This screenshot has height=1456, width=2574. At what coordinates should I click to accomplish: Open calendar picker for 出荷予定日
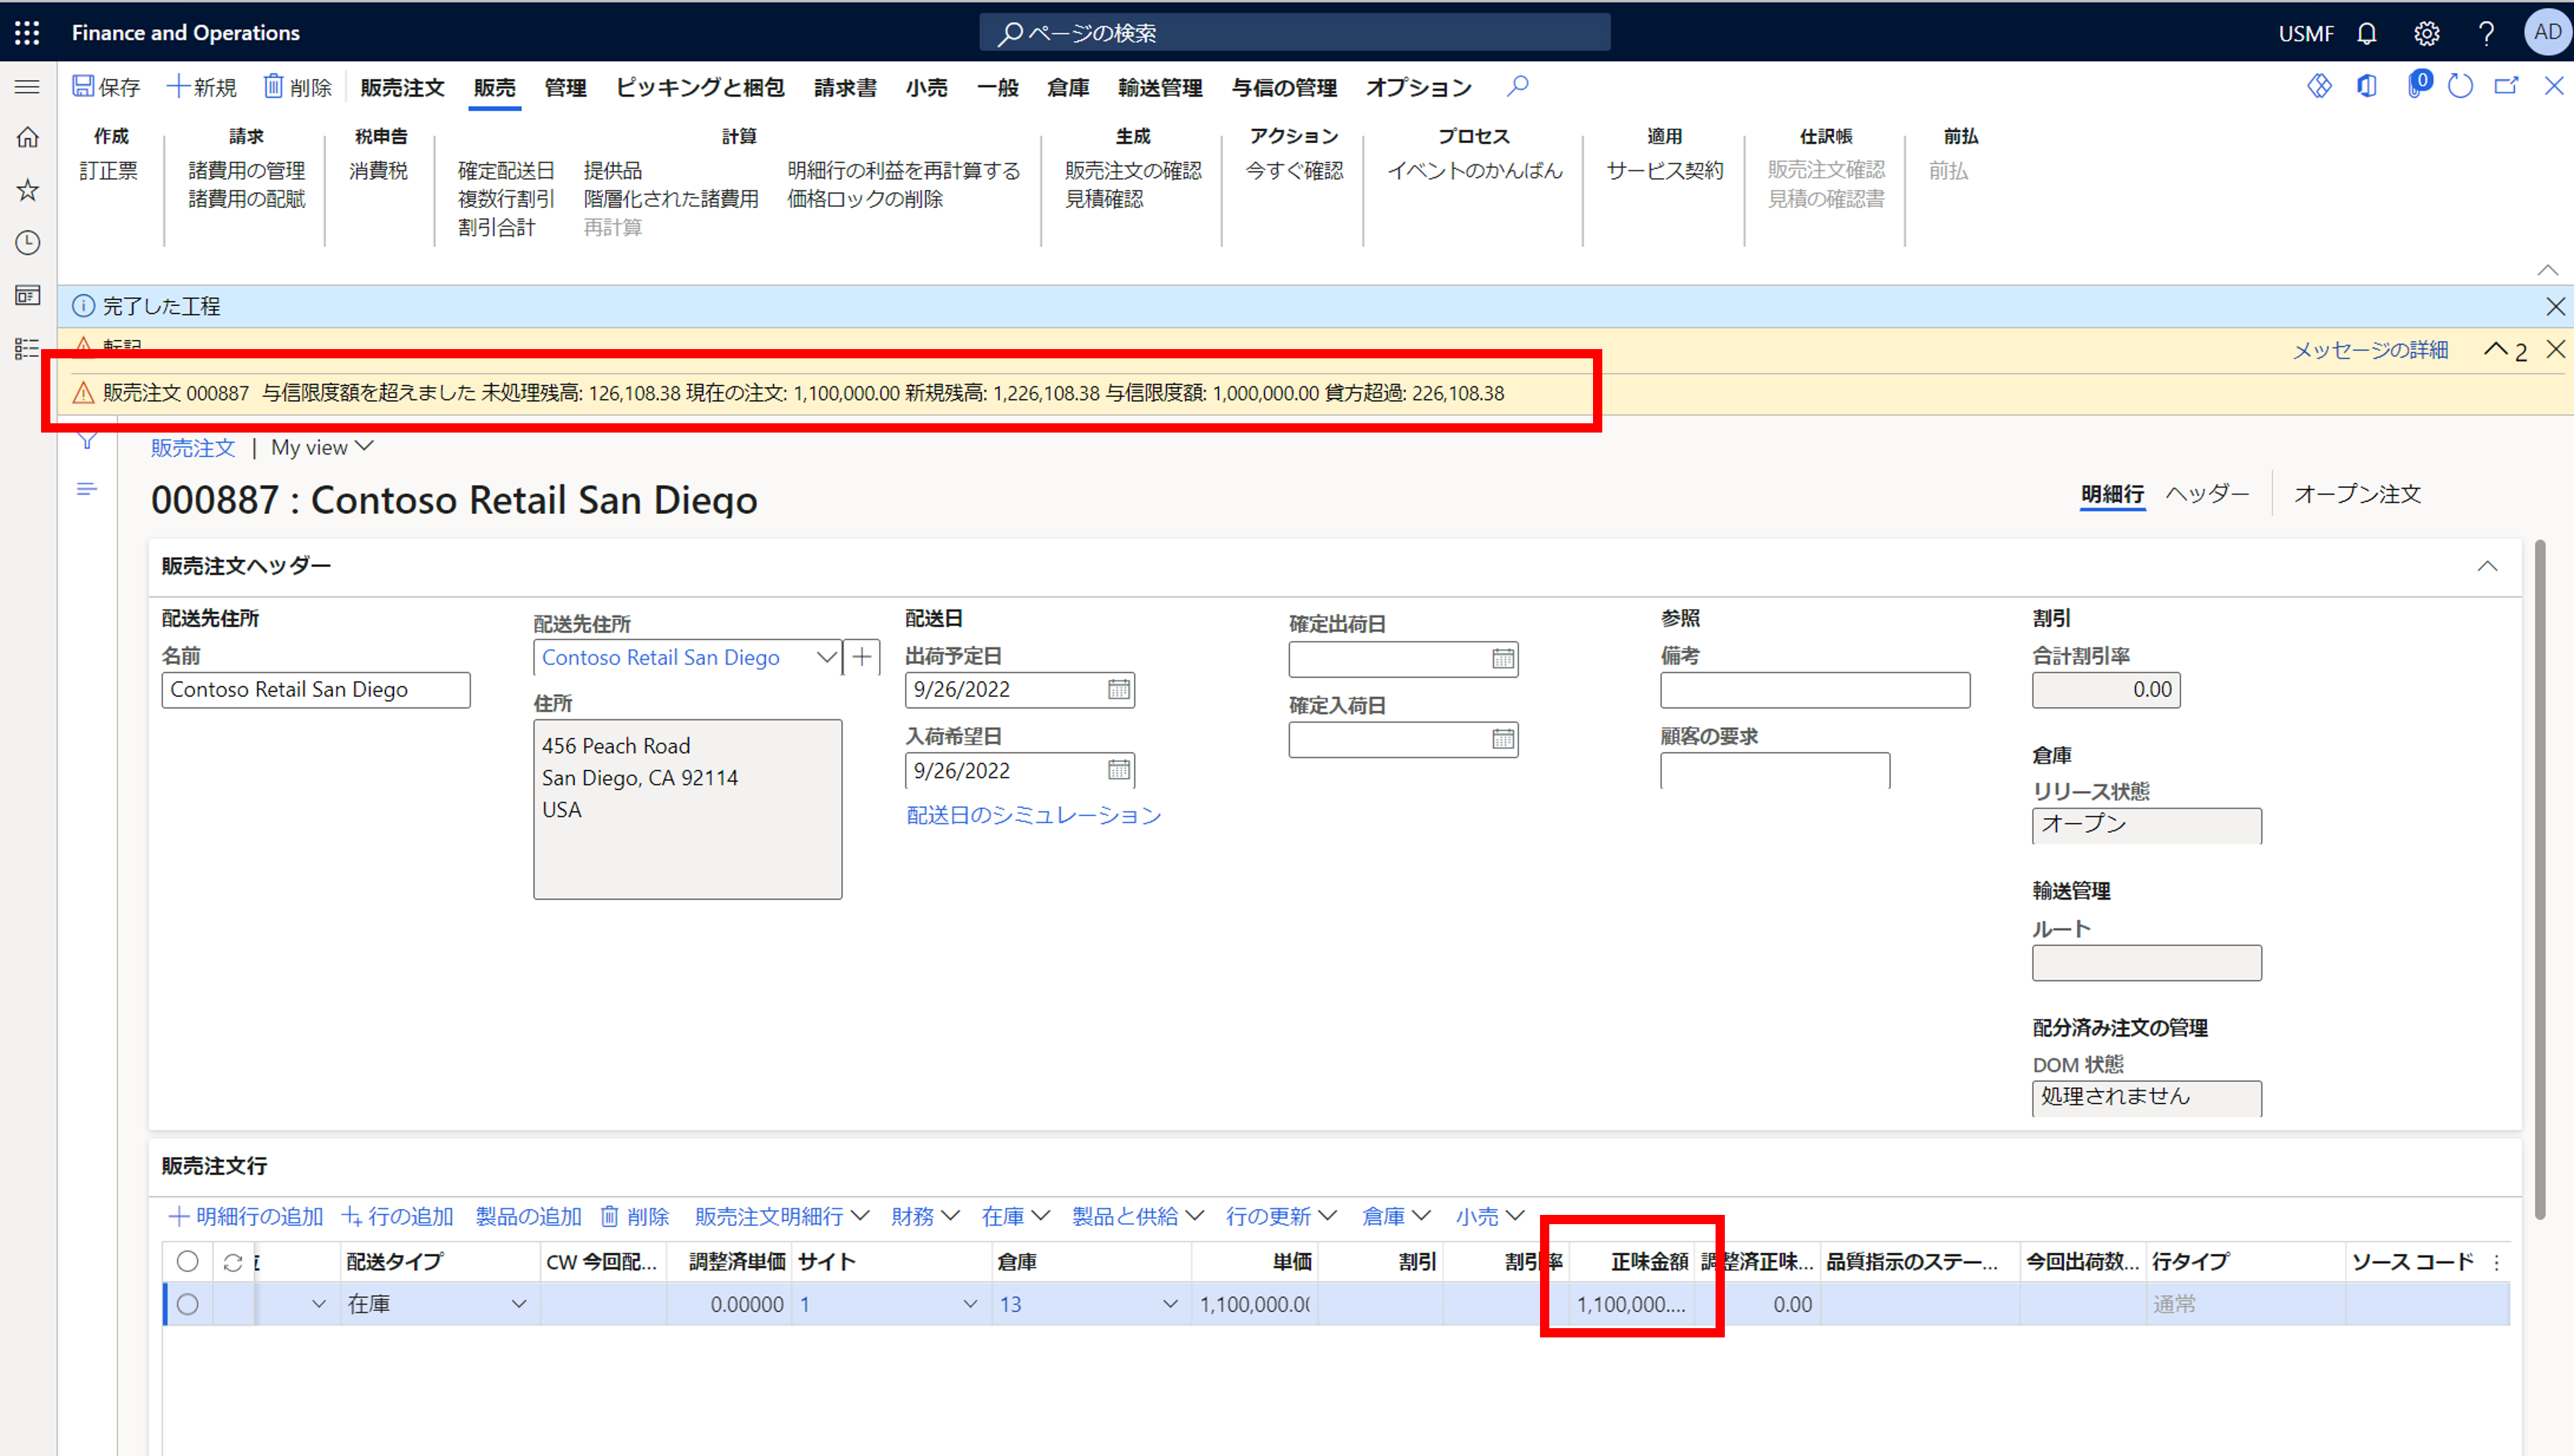[1119, 689]
